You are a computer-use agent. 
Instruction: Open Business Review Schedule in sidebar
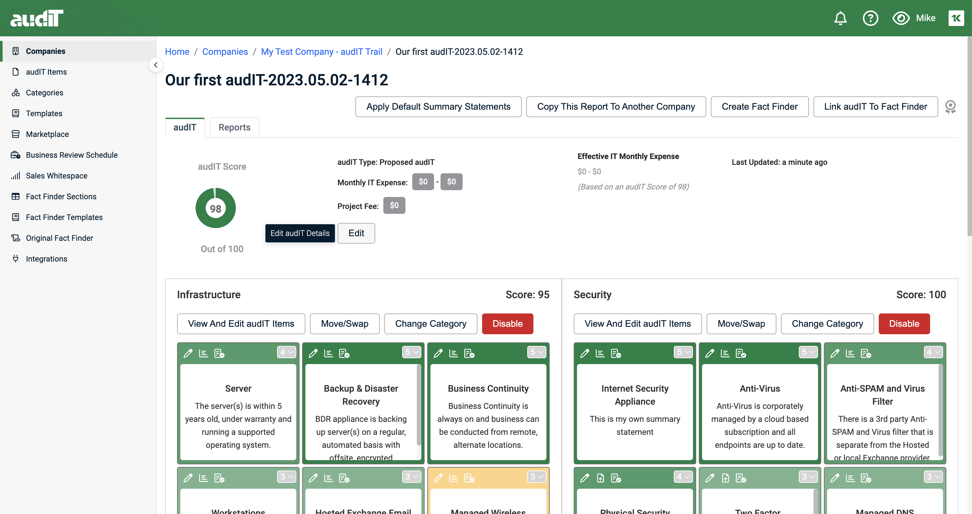(x=78, y=155)
